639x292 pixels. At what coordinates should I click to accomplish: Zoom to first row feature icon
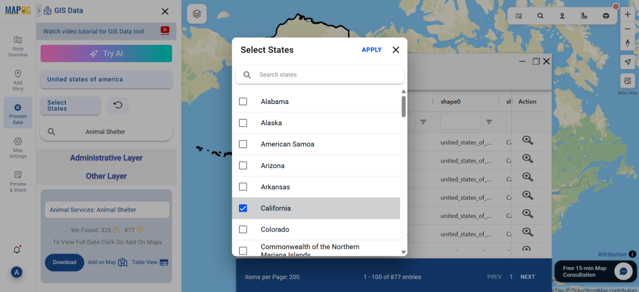click(x=528, y=140)
